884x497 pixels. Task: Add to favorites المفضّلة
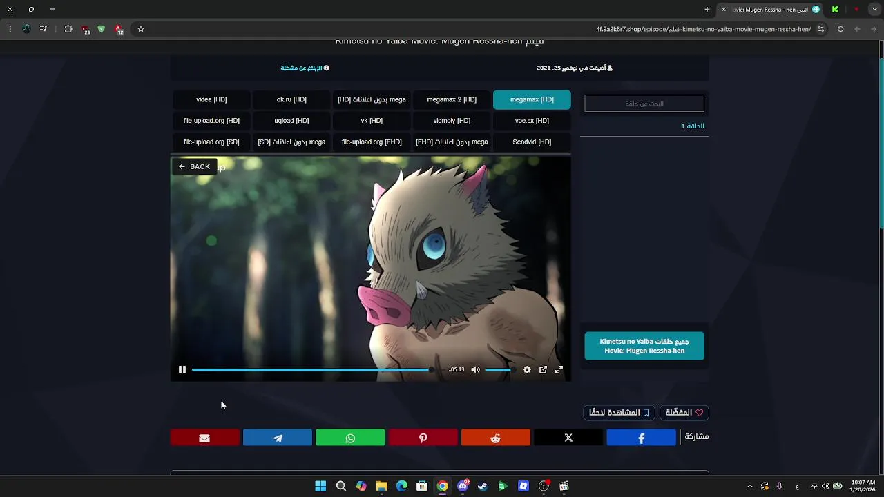[x=684, y=413]
